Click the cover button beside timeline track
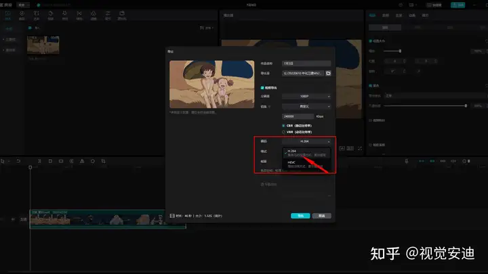488x274 pixels. tap(23, 219)
